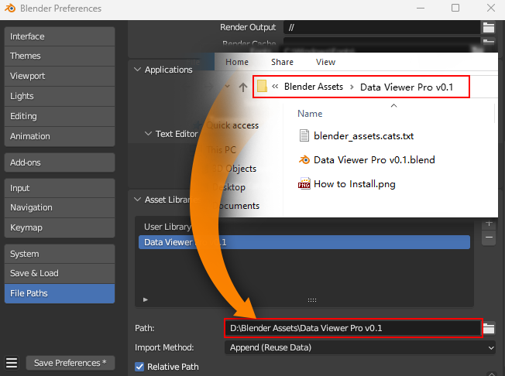Open the System preferences section

click(60, 254)
